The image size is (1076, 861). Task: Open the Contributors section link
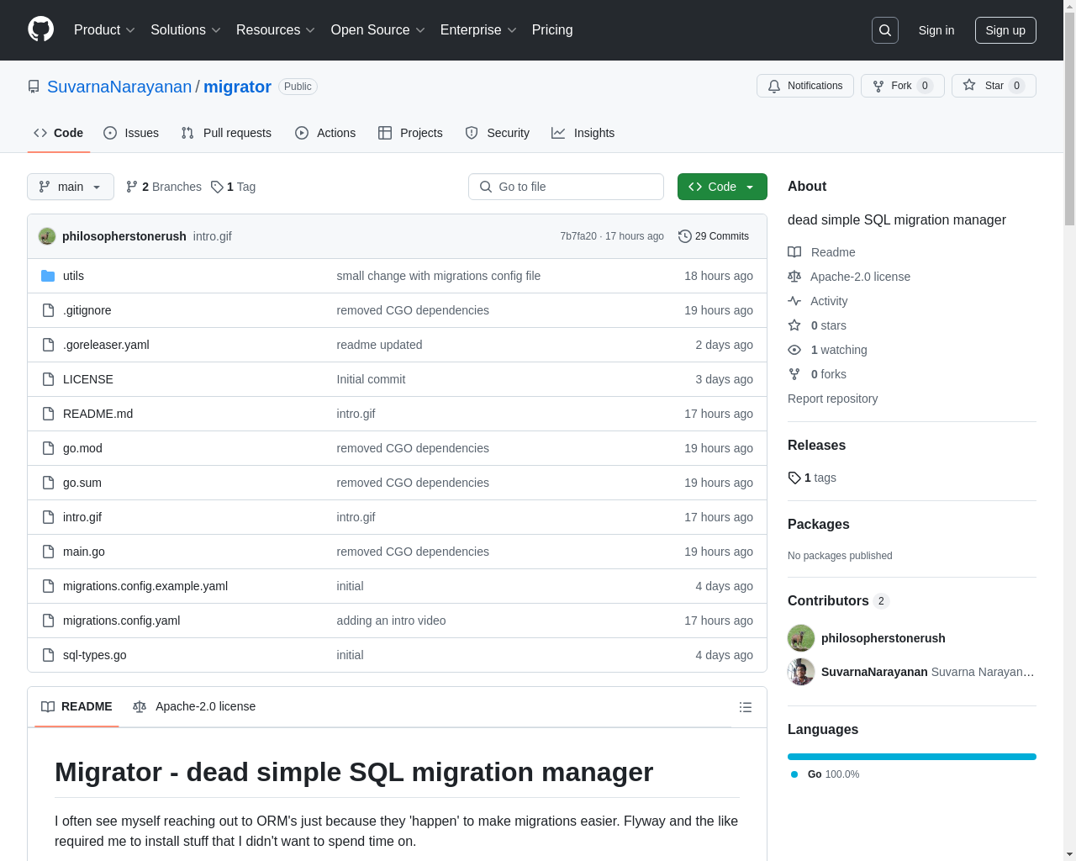point(838,600)
